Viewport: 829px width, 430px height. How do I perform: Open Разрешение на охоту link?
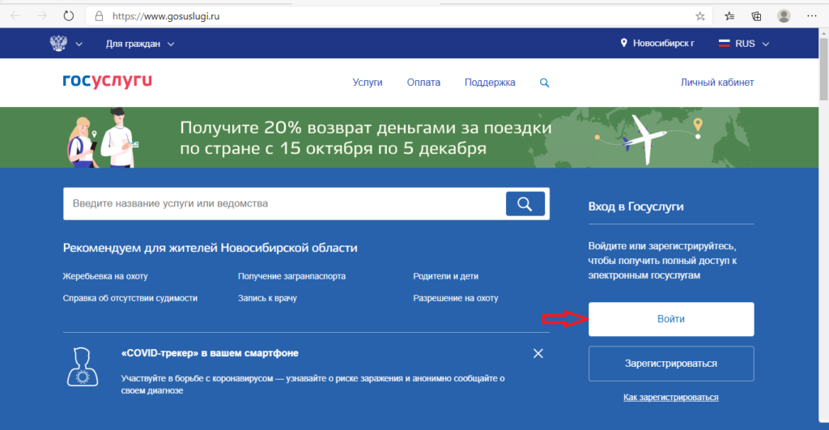[x=456, y=298]
